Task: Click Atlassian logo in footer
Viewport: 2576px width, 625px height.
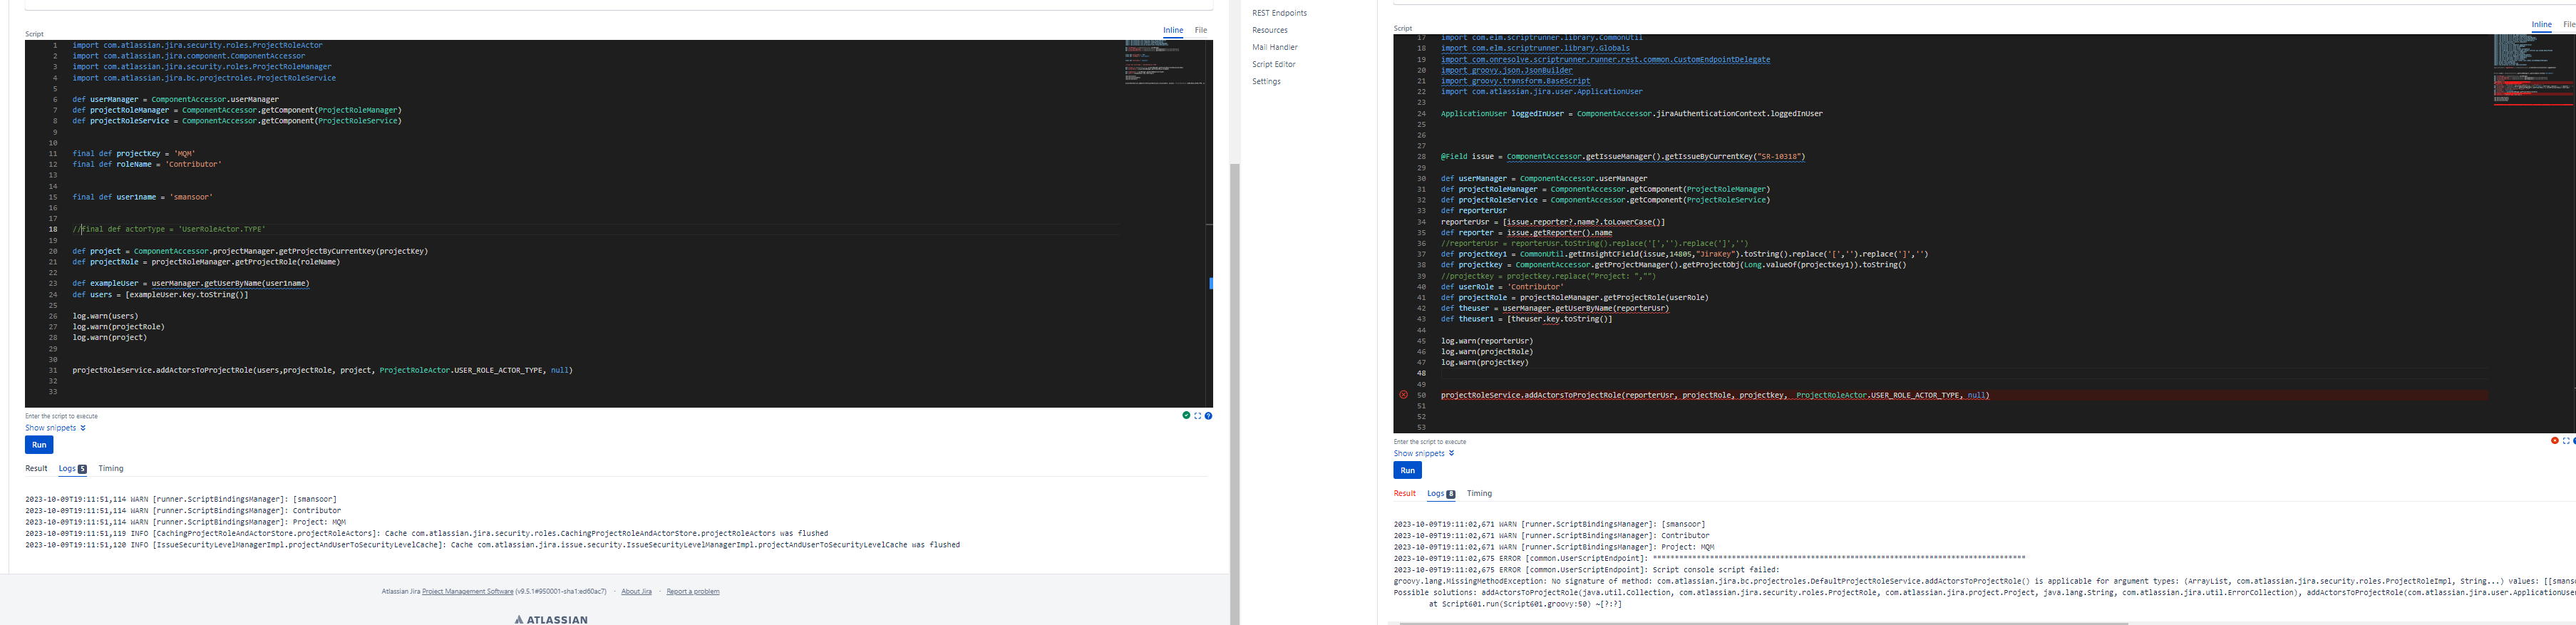Action: click(x=551, y=619)
